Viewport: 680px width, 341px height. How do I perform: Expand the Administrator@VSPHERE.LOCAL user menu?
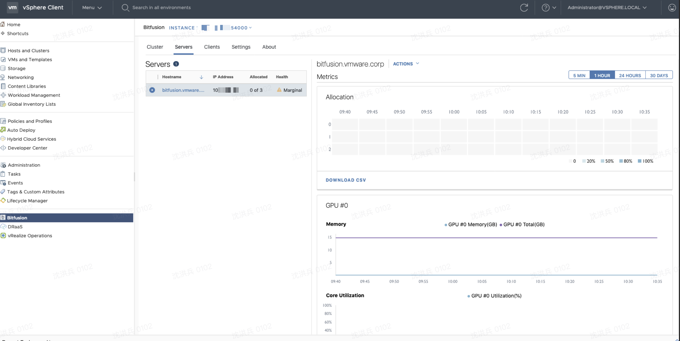(x=607, y=7)
